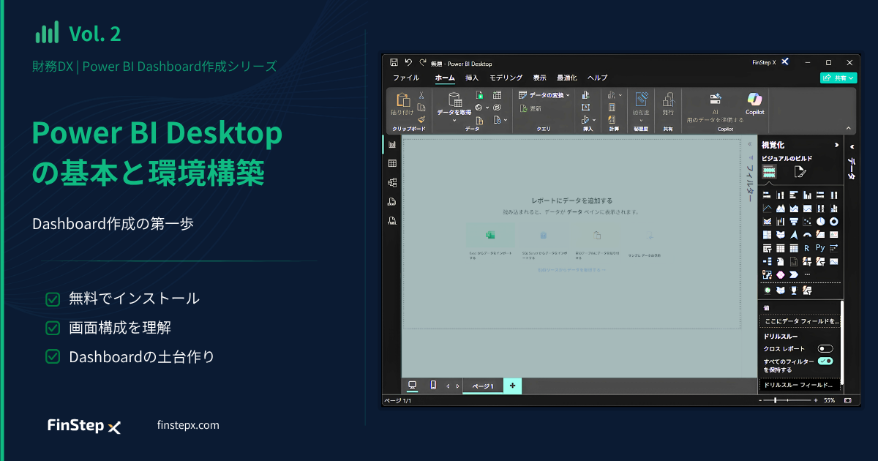Screen dimensions: 878x461
Task: Click the データを取得 database icon
Action: click(x=454, y=100)
